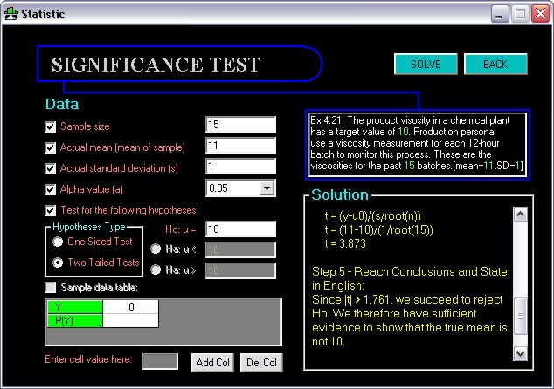Toggle the Alpha value checkbox
The width and height of the screenshot is (554, 389).
coord(51,190)
